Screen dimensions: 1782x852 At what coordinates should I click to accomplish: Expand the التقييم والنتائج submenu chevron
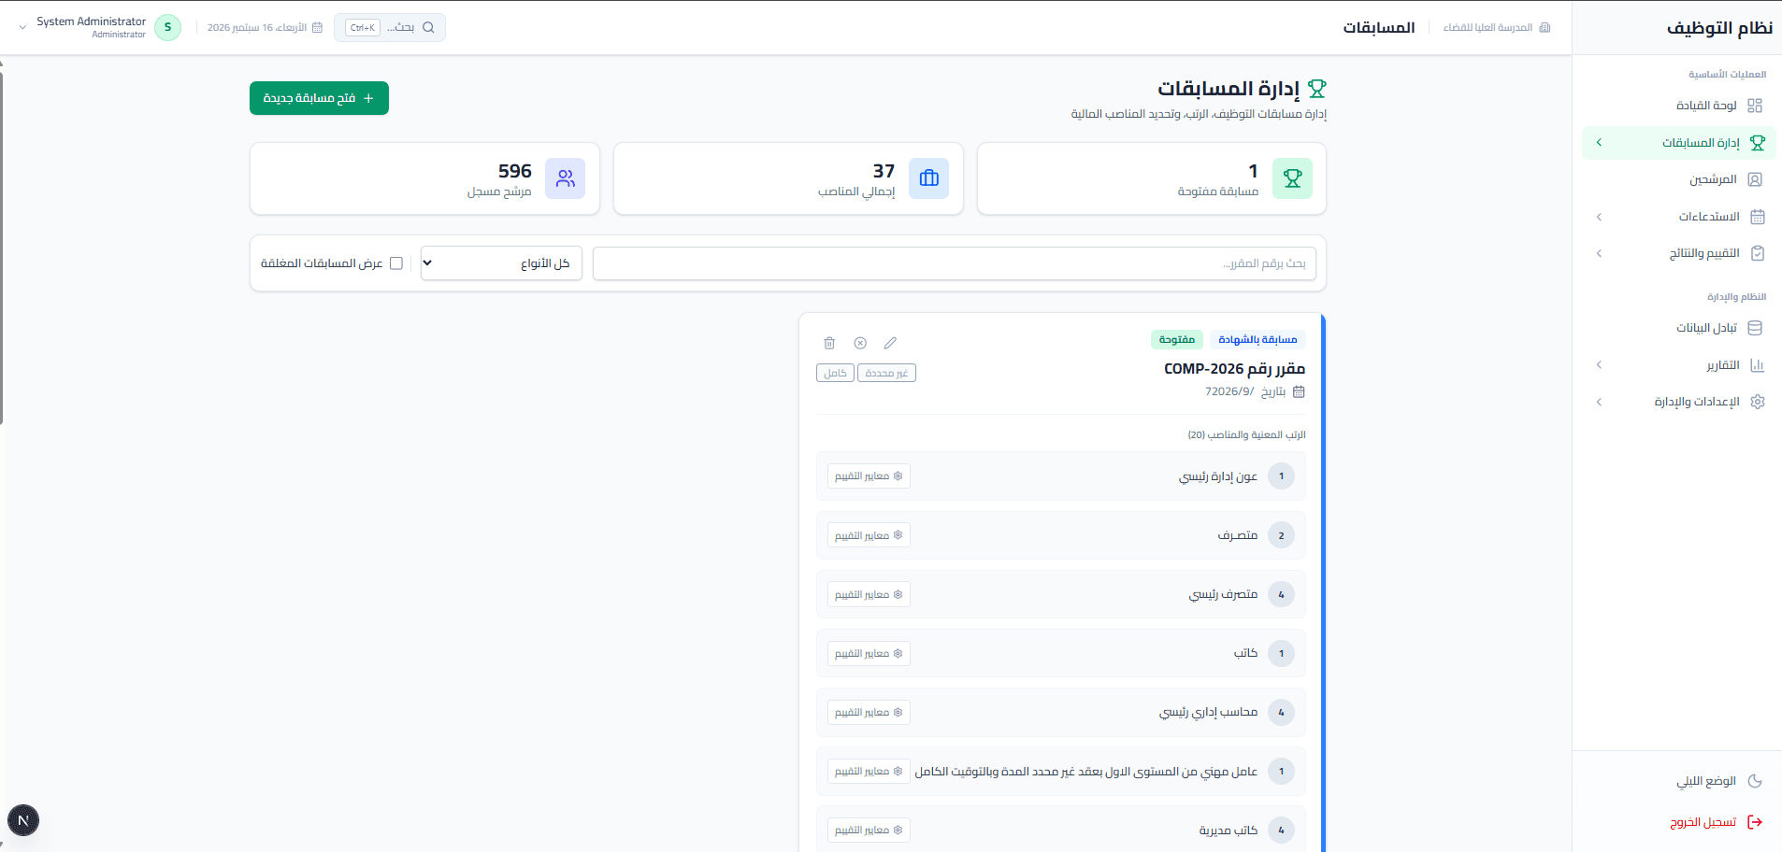click(1599, 253)
